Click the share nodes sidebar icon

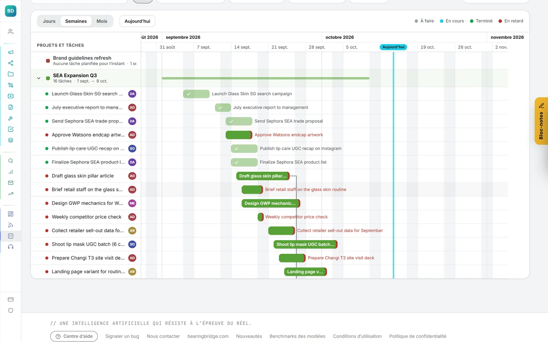(11, 63)
